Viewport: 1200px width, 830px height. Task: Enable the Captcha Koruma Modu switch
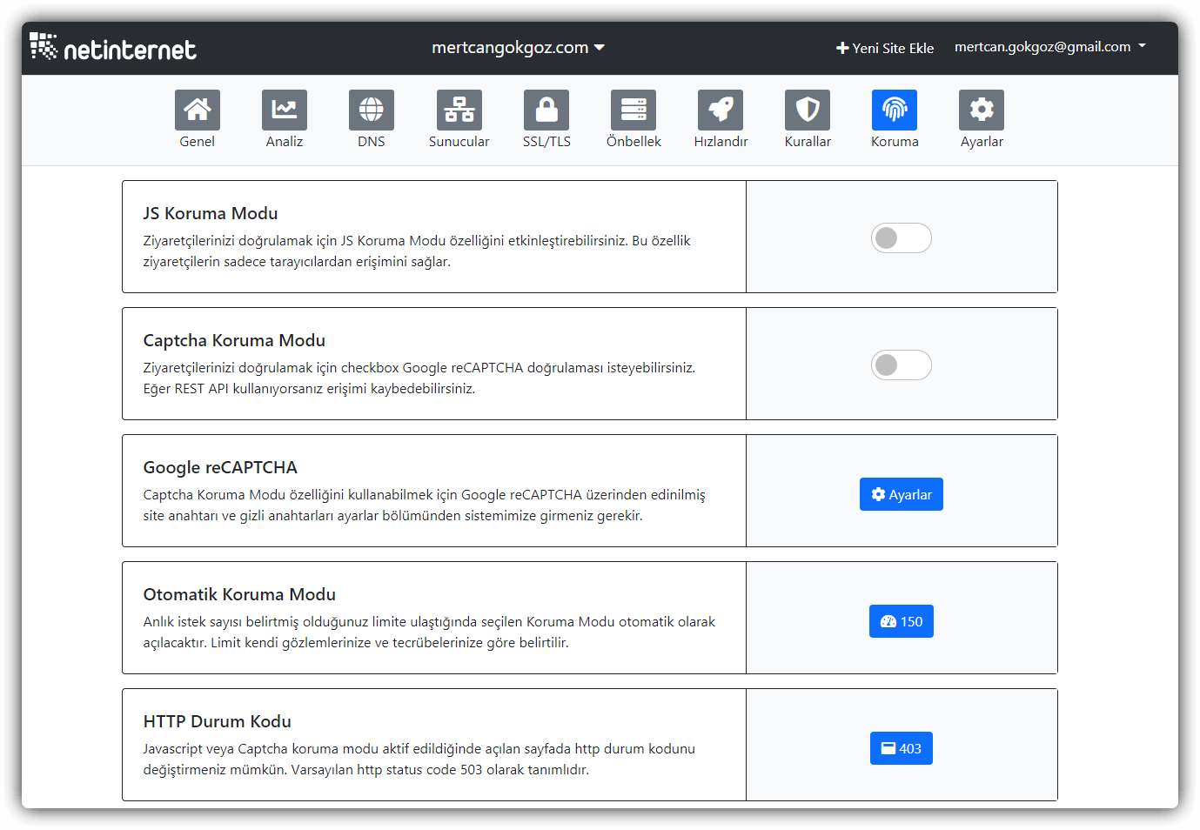pos(902,365)
